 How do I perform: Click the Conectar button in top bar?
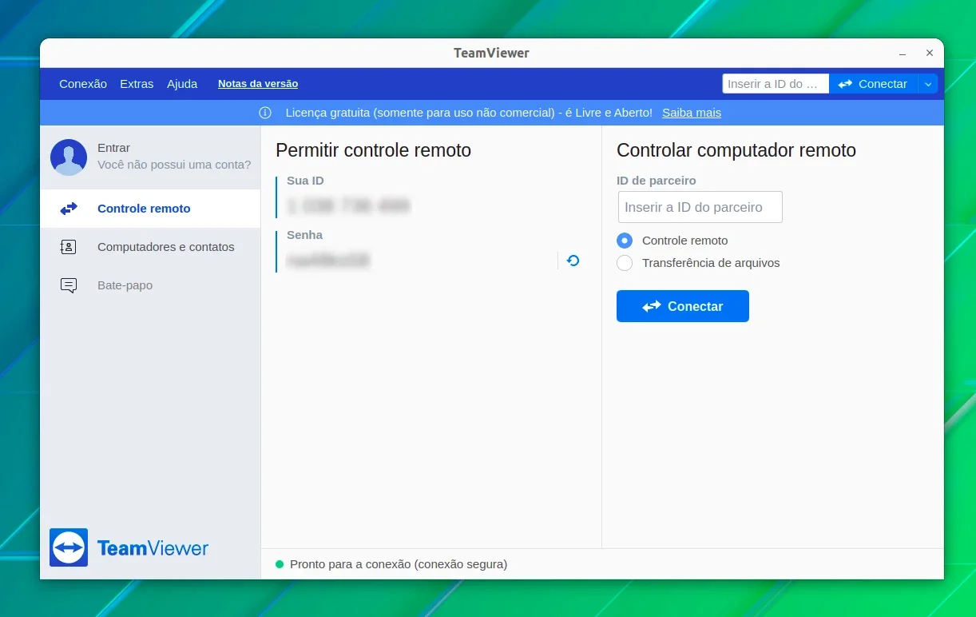(x=873, y=84)
